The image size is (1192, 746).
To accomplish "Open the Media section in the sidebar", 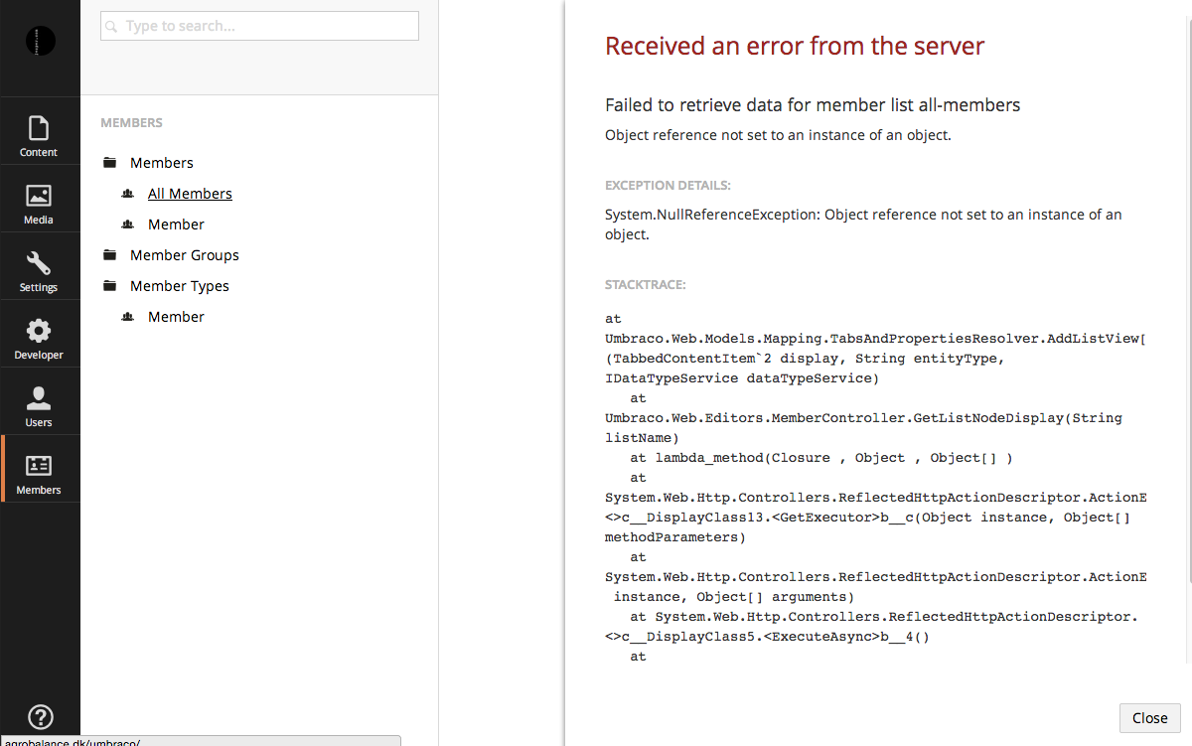I will pyautogui.click(x=39, y=204).
